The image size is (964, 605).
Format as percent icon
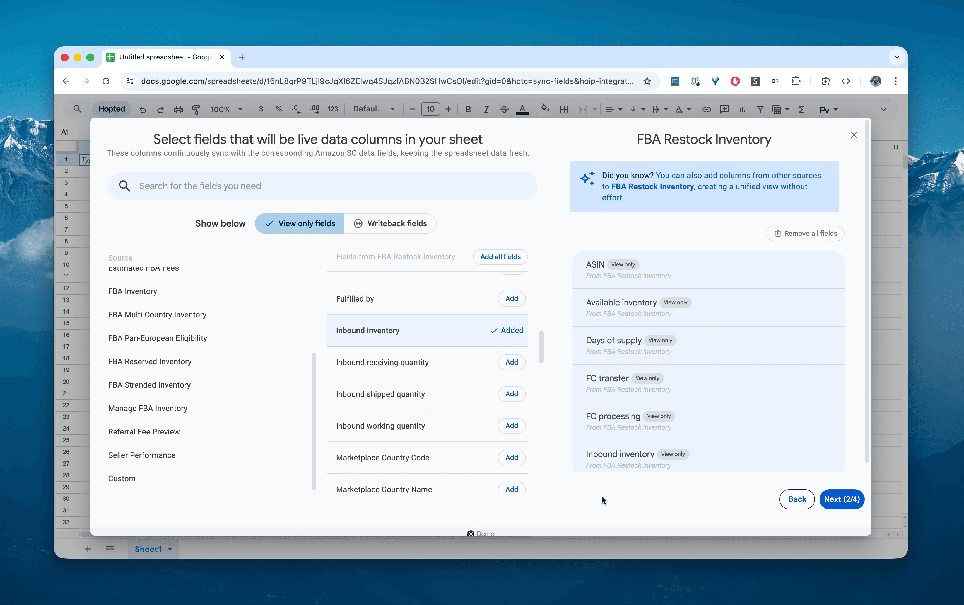point(279,109)
